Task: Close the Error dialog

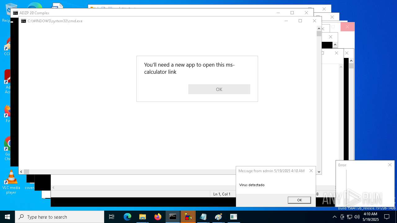Action: [x=390, y=165]
